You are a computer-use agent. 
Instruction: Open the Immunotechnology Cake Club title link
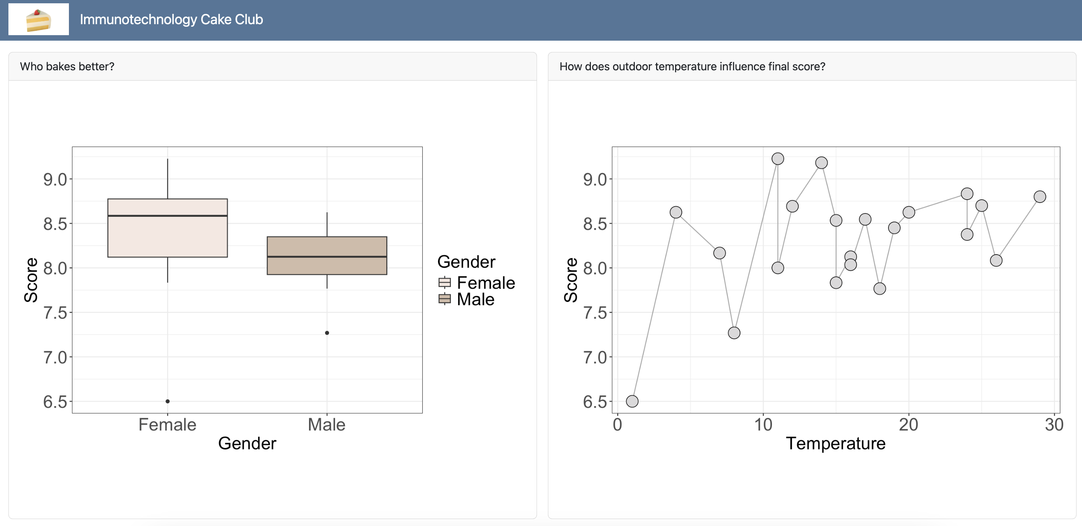(x=172, y=20)
